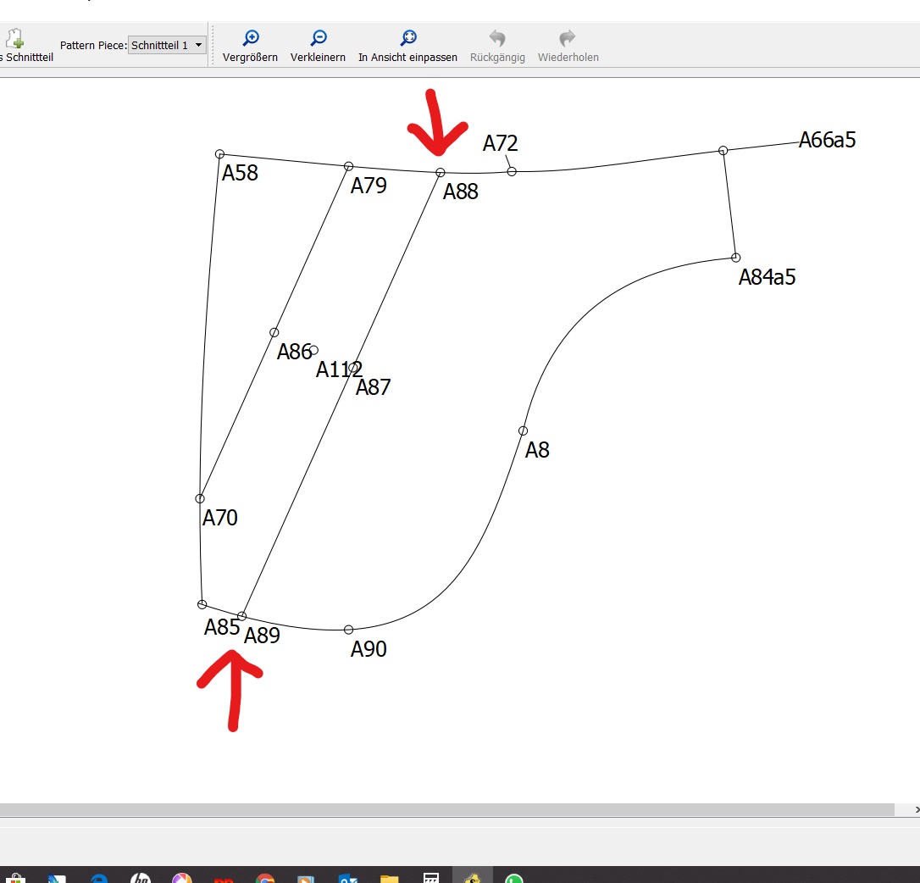This screenshot has height=883, width=920.
Task: Open WhatsApp from the taskbar
Action: coord(513,878)
